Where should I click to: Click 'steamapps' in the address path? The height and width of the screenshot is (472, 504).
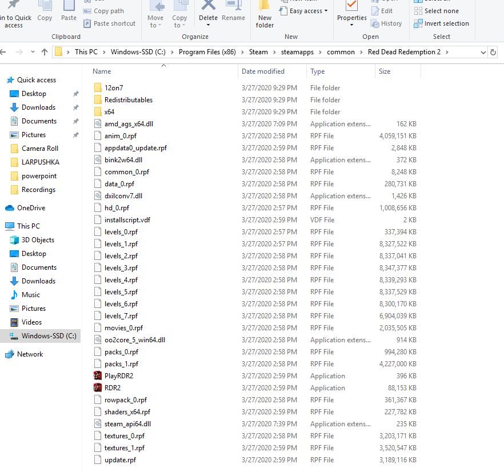click(x=297, y=52)
